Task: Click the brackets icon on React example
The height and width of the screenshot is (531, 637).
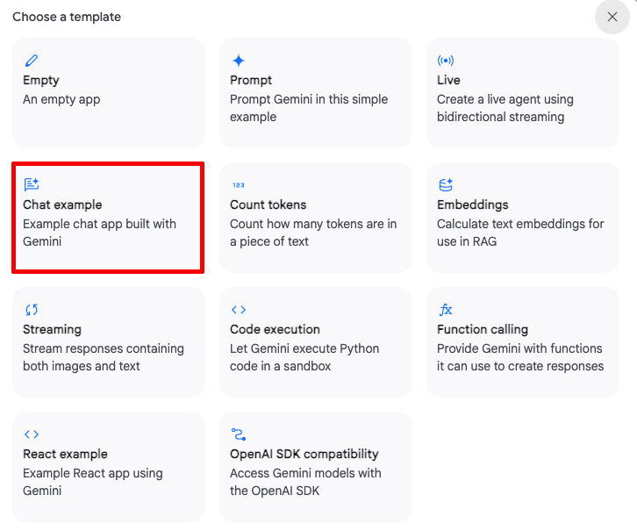Action: [x=32, y=434]
